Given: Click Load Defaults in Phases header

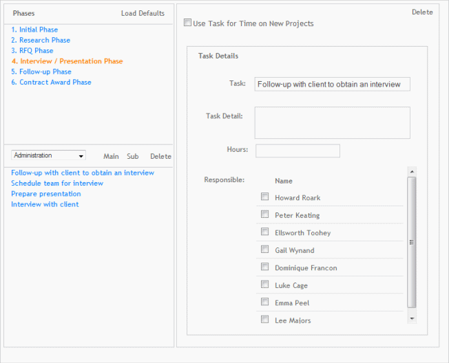Looking at the screenshot, I should [143, 14].
